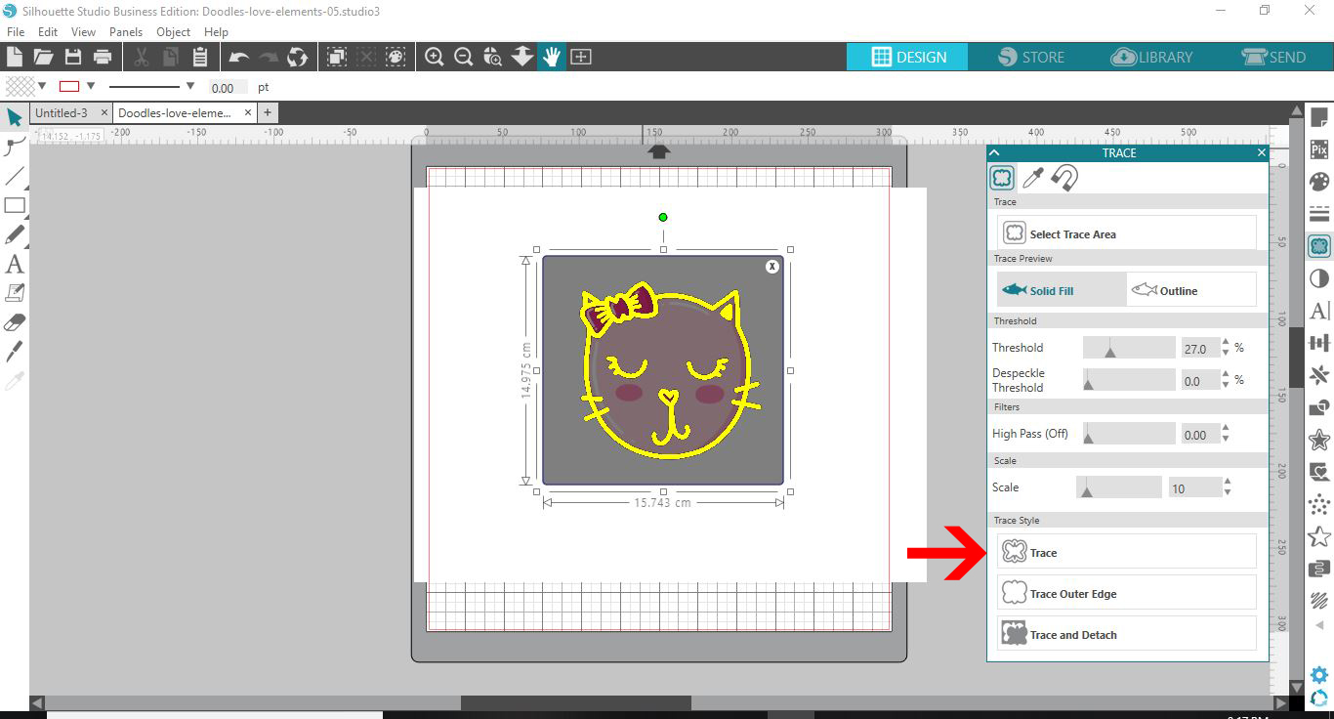Viewport: 1334px width, 719px height.
Task: Click the Threshold slider
Action: (x=1129, y=348)
